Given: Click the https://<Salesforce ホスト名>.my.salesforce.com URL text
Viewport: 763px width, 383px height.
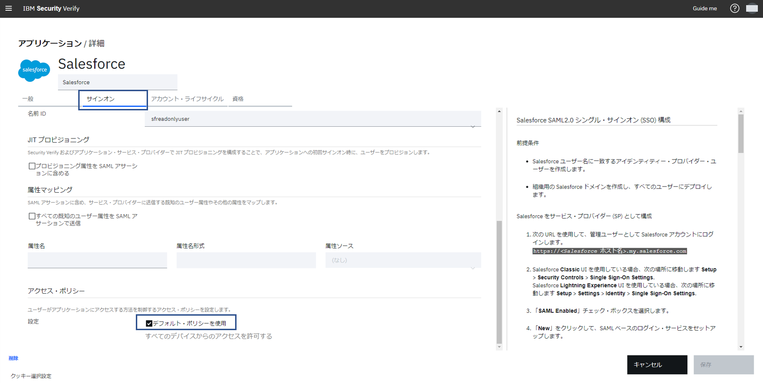Looking at the screenshot, I should coord(610,251).
